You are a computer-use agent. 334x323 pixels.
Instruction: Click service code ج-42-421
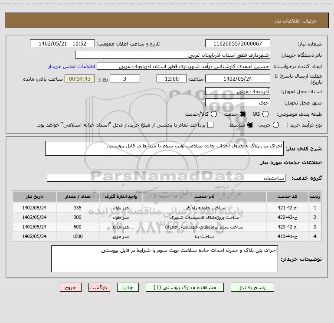click(x=287, y=208)
